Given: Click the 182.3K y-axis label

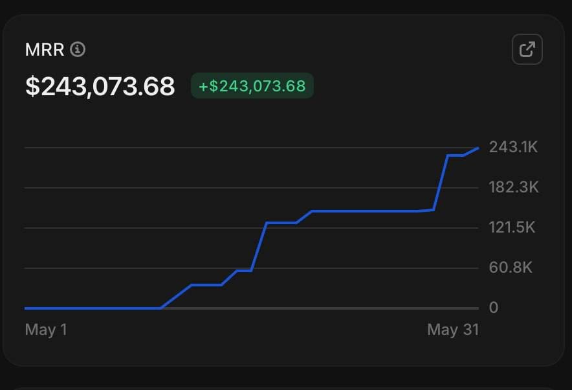Looking at the screenshot, I should point(514,187).
